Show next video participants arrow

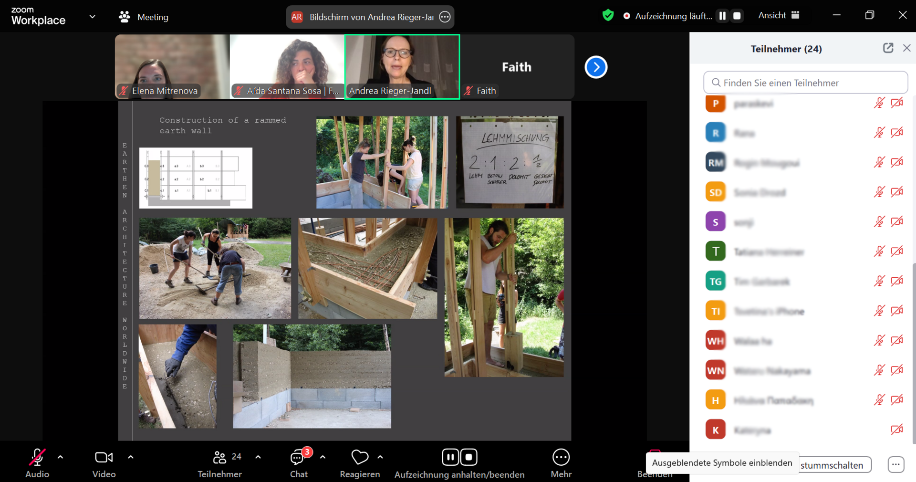coord(596,67)
